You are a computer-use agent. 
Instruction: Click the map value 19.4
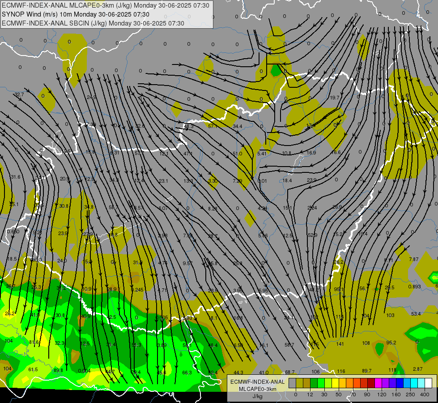(362, 234)
